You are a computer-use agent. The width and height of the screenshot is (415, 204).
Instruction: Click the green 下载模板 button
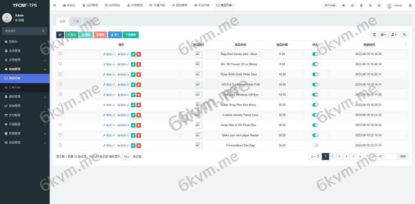pos(130,35)
